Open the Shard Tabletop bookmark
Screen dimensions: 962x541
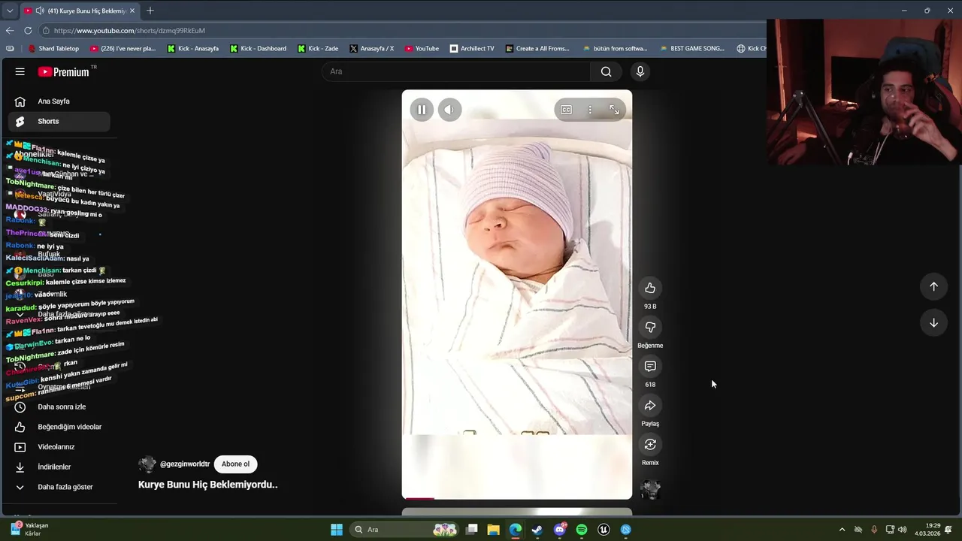(x=53, y=48)
